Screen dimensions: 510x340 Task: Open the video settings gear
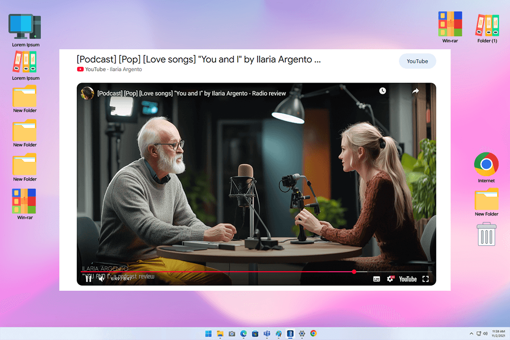(x=390, y=279)
